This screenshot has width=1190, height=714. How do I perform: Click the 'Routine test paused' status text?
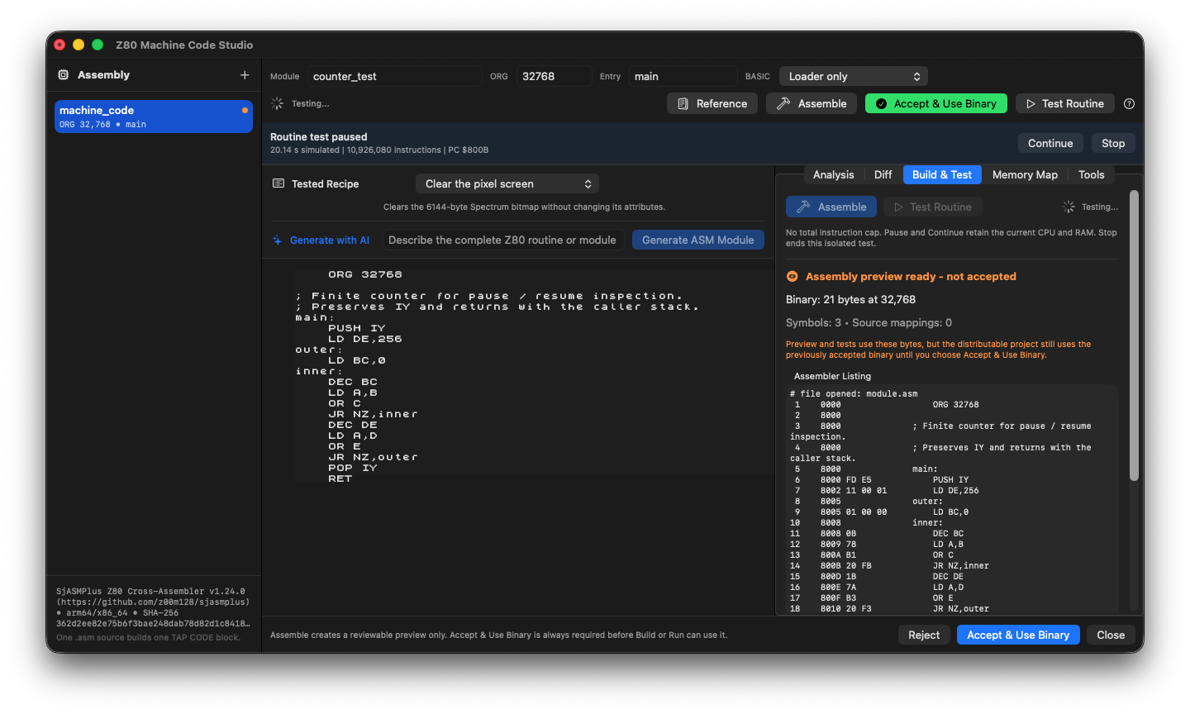coord(319,137)
